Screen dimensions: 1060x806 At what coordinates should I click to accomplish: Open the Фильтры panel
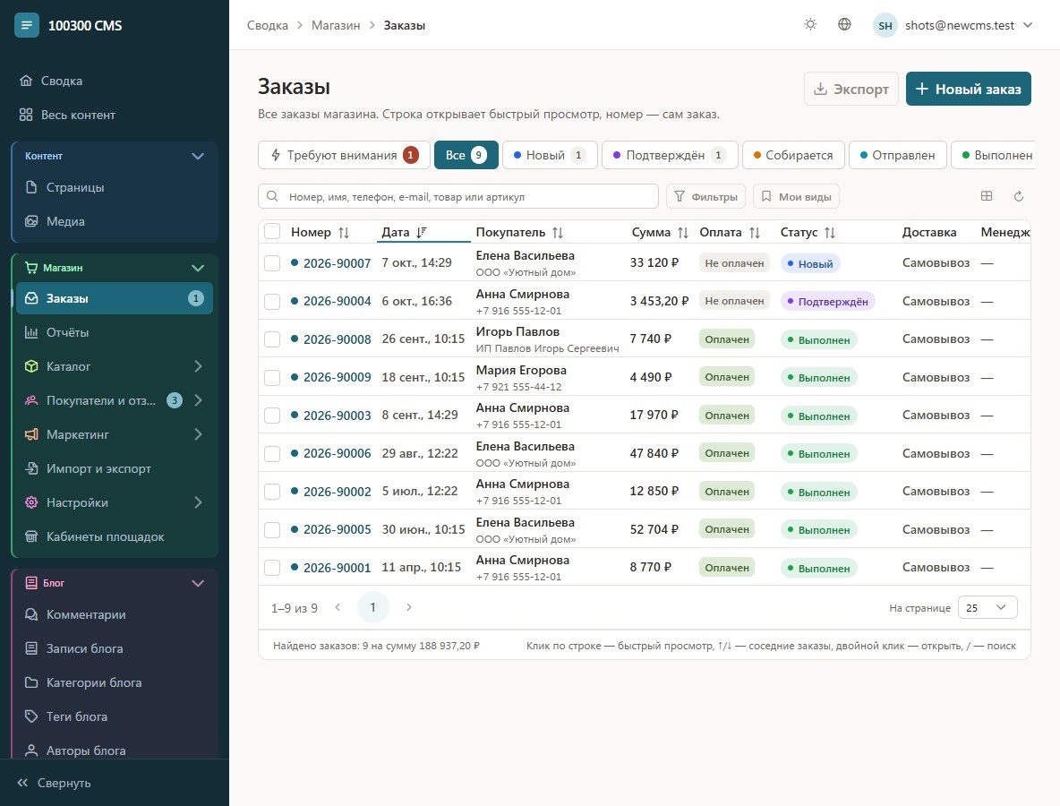[705, 197]
